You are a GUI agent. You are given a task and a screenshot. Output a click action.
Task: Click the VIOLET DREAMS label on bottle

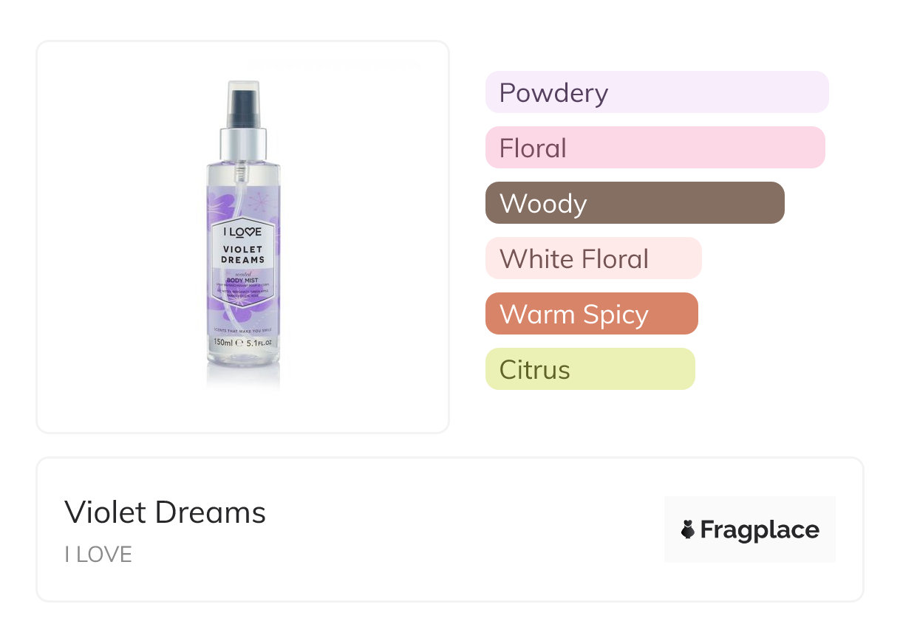click(x=242, y=255)
